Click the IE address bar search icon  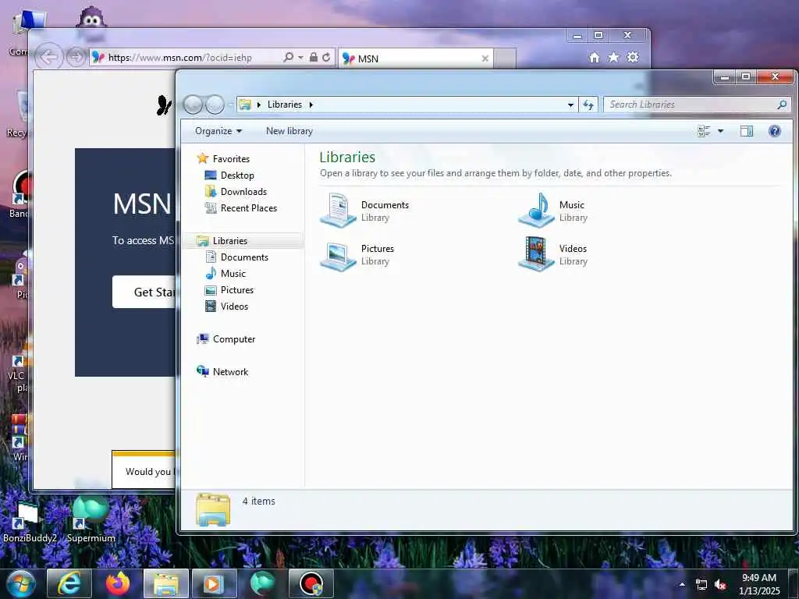(x=289, y=57)
